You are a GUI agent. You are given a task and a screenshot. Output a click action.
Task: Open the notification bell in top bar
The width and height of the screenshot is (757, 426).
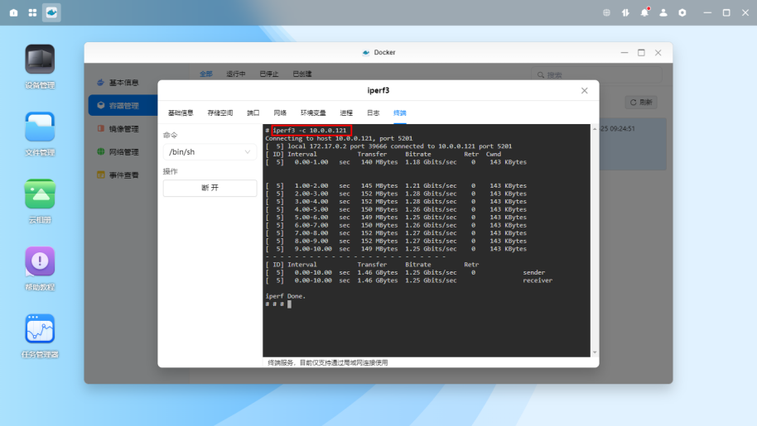click(644, 12)
